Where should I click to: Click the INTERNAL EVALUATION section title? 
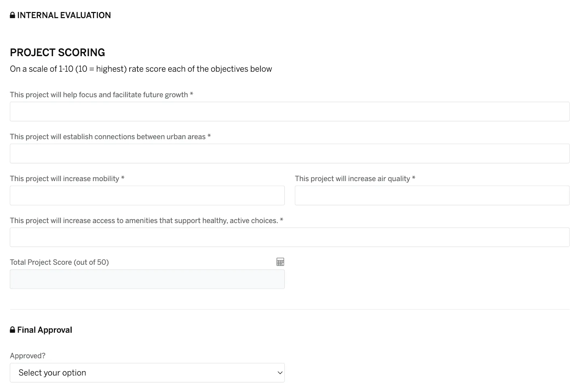[x=64, y=15]
